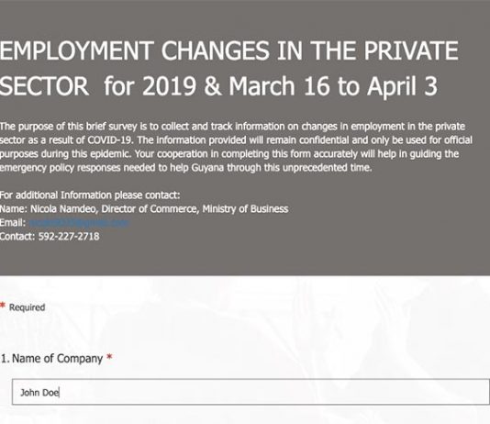Focus the Name of Company input field
The width and height of the screenshot is (490, 424).
[x=251, y=392]
